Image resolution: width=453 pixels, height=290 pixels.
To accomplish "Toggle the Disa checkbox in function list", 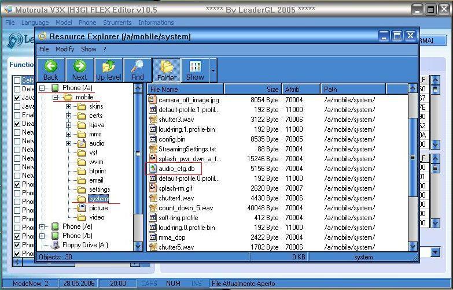I will pyautogui.click(x=17, y=124).
